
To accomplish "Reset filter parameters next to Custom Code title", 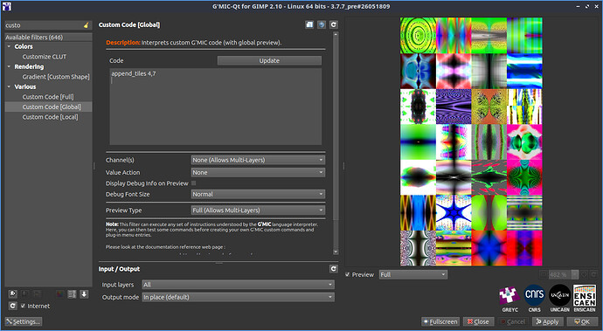I will click(x=334, y=24).
